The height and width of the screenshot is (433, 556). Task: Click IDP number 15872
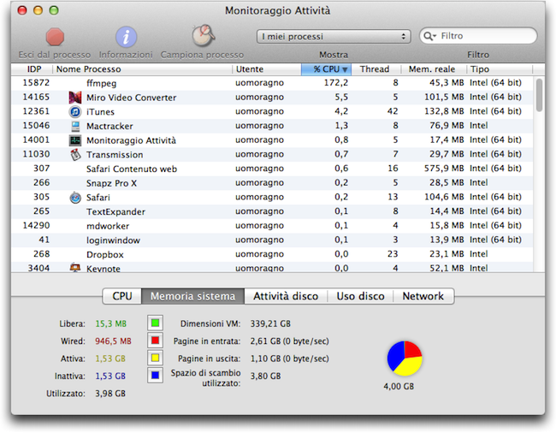coord(36,83)
